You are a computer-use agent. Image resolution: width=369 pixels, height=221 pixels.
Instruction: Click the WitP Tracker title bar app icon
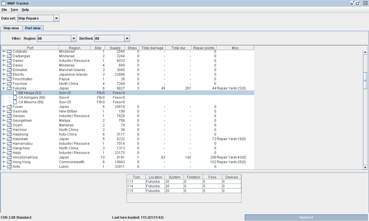click(x=3, y=3)
